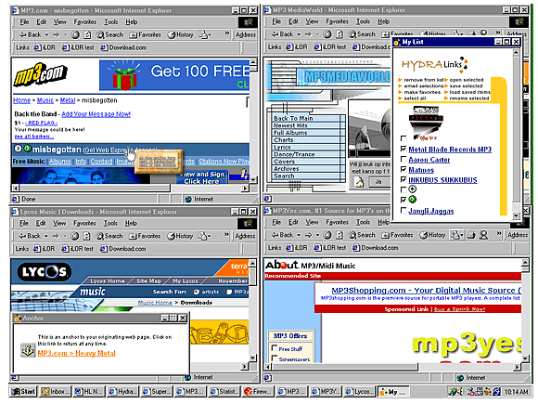The height and width of the screenshot is (404, 538).
Task: Open Search in MP3.com window toolbar
Action: (x=109, y=34)
